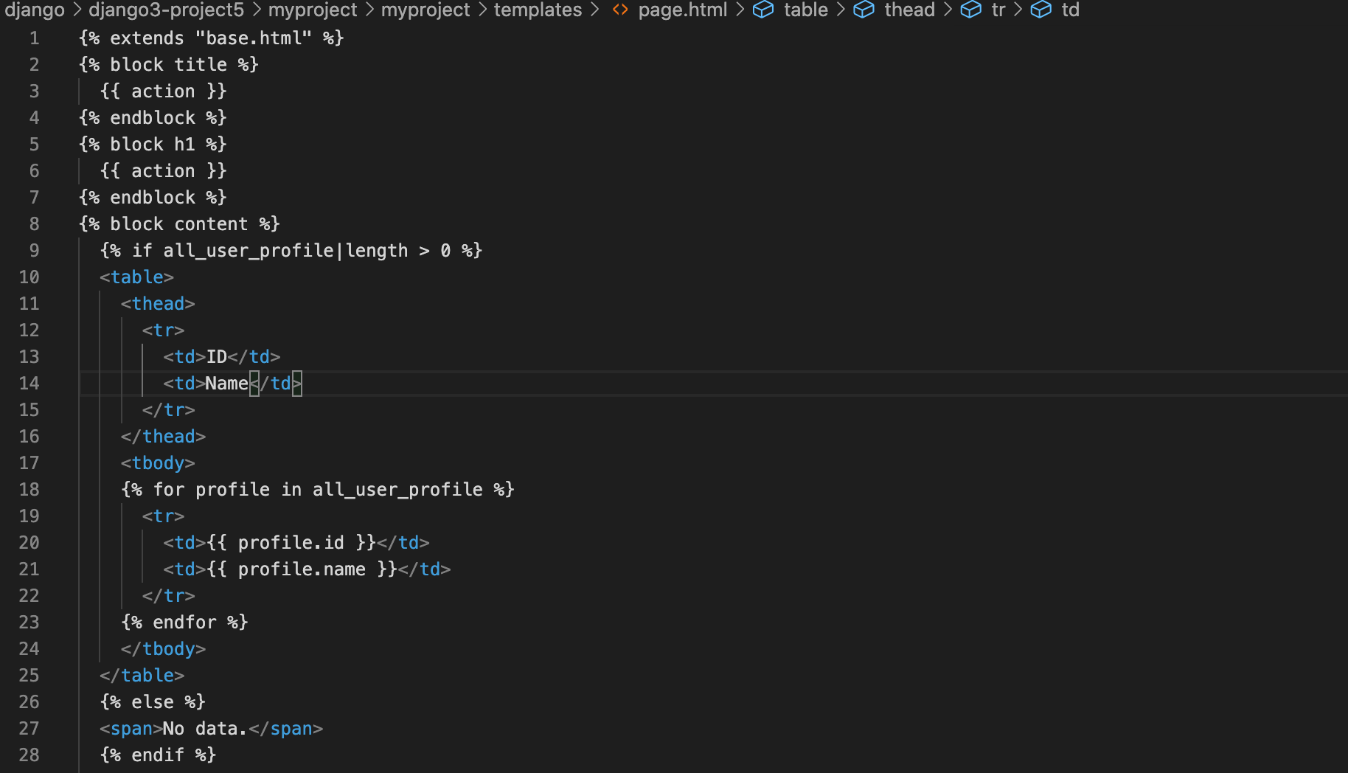The image size is (1348, 773).
Task: Select templates in the breadcrumb path
Action: [x=538, y=10]
